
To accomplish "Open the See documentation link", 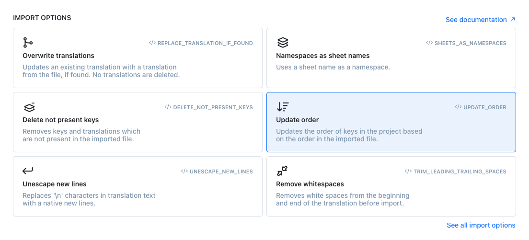I will pyautogui.click(x=476, y=20).
